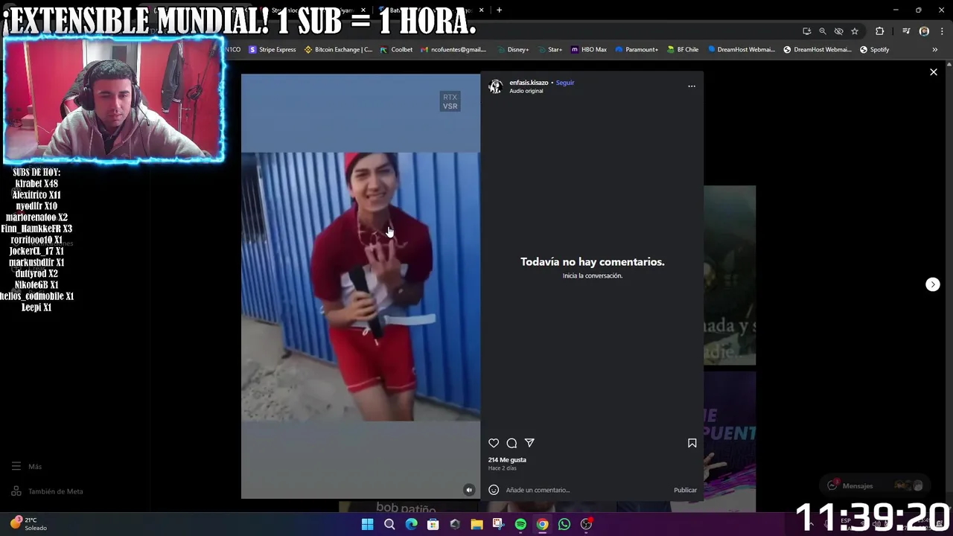
Task: Toggle the RTX VSR badge on video
Action: pyautogui.click(x=450, y=102)
